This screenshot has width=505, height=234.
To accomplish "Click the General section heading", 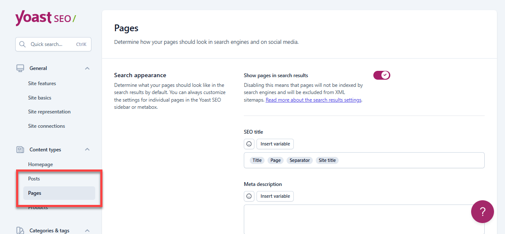I will 39,68.
